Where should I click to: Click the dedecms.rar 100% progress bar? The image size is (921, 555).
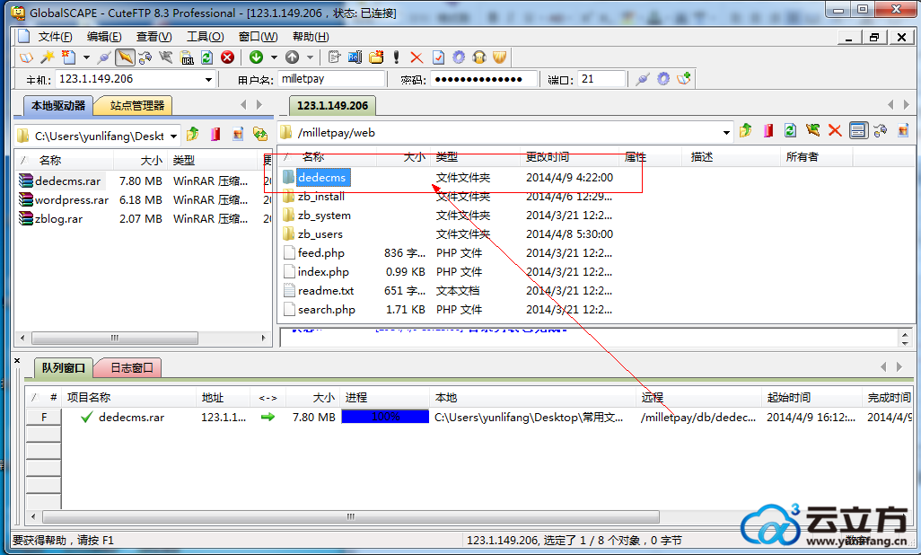[x=385, y=417]
